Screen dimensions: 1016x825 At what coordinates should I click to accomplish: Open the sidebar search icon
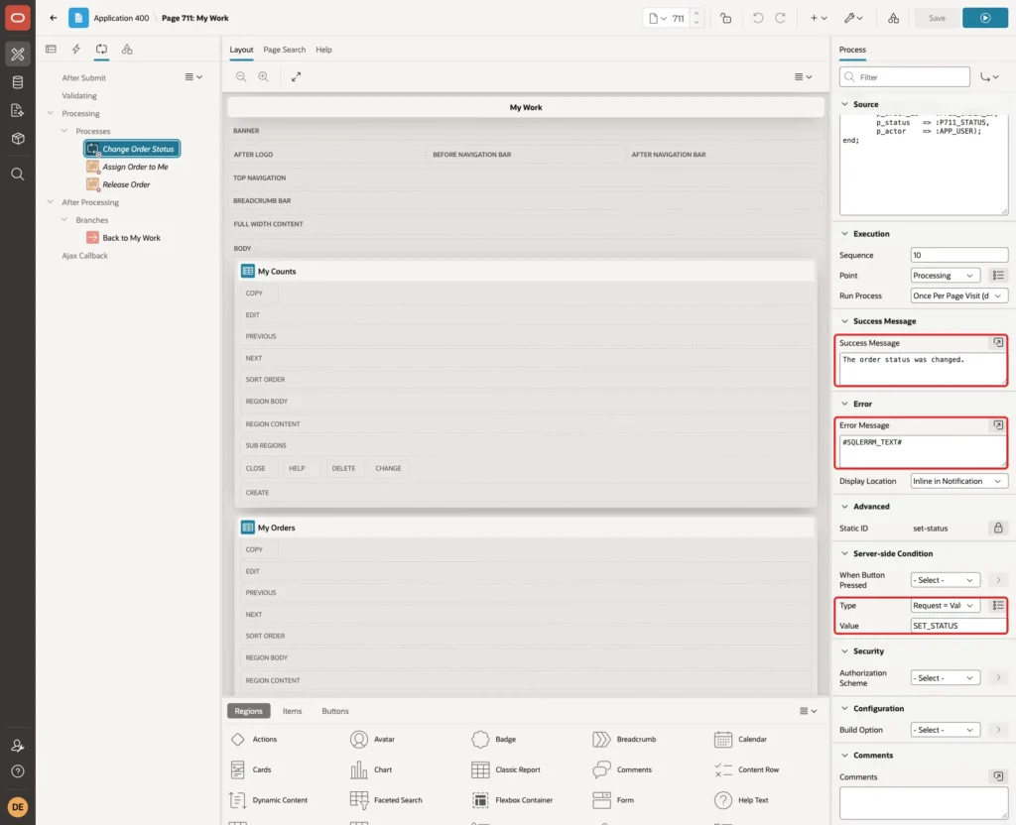(x=18, y=175)
